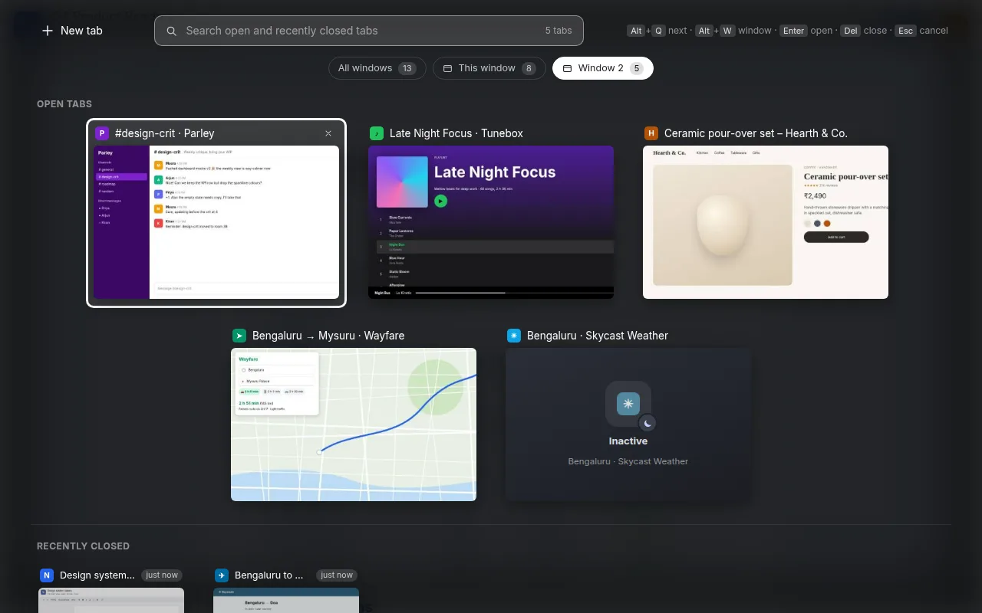Open the Bengaluru to Mysuru route map preview

354,425
